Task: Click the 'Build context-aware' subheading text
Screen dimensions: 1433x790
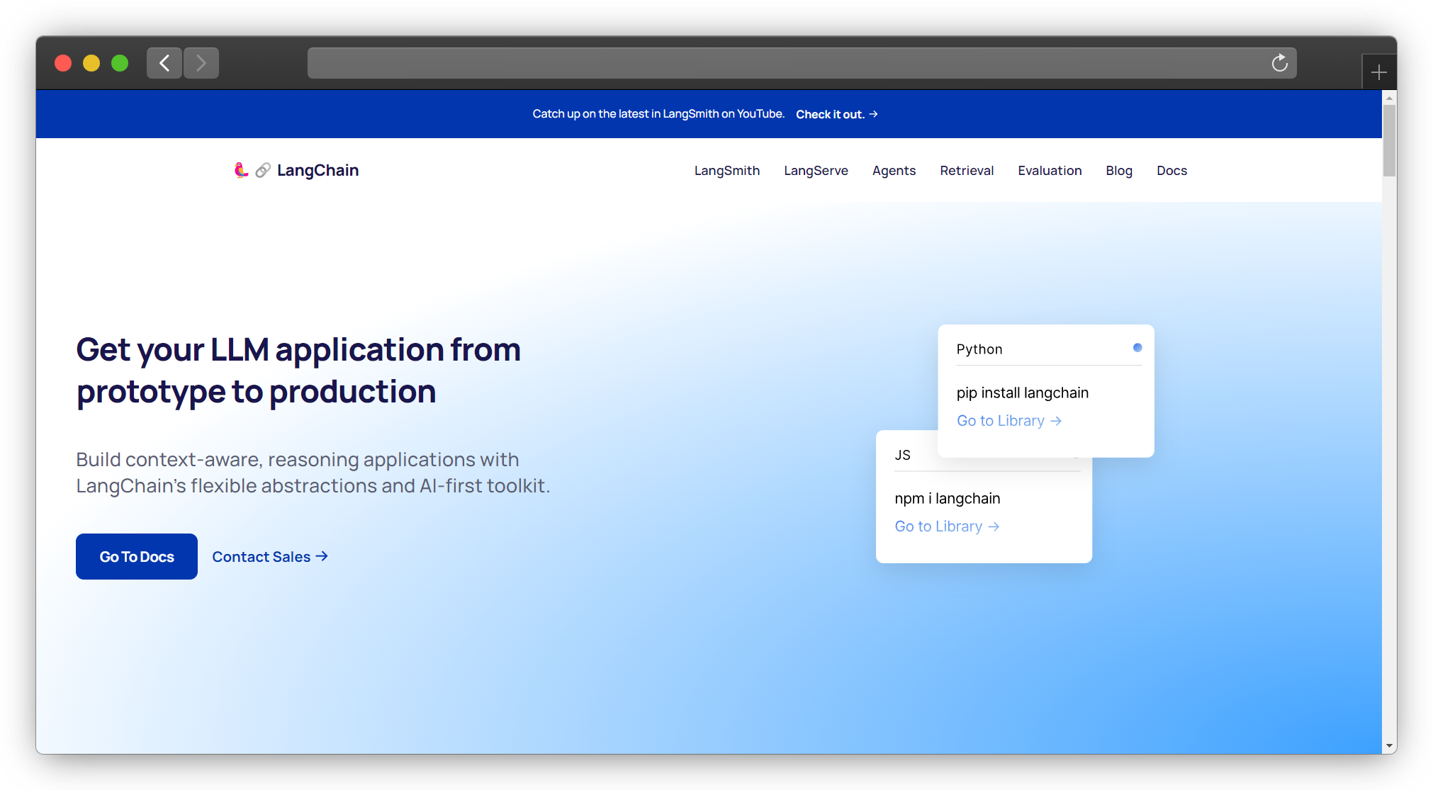Action: pyautogui.click(x=313, y=473)
